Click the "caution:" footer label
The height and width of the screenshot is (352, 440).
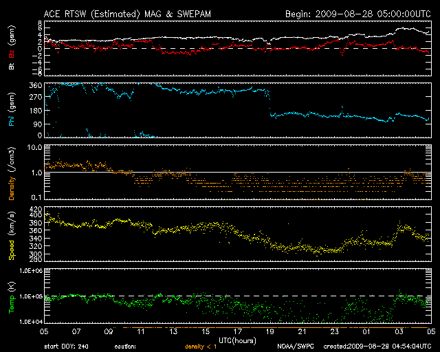[x=125, y=346]
